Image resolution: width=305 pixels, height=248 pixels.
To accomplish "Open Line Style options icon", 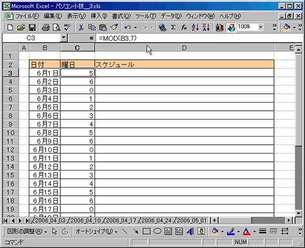I will point(263,232).
